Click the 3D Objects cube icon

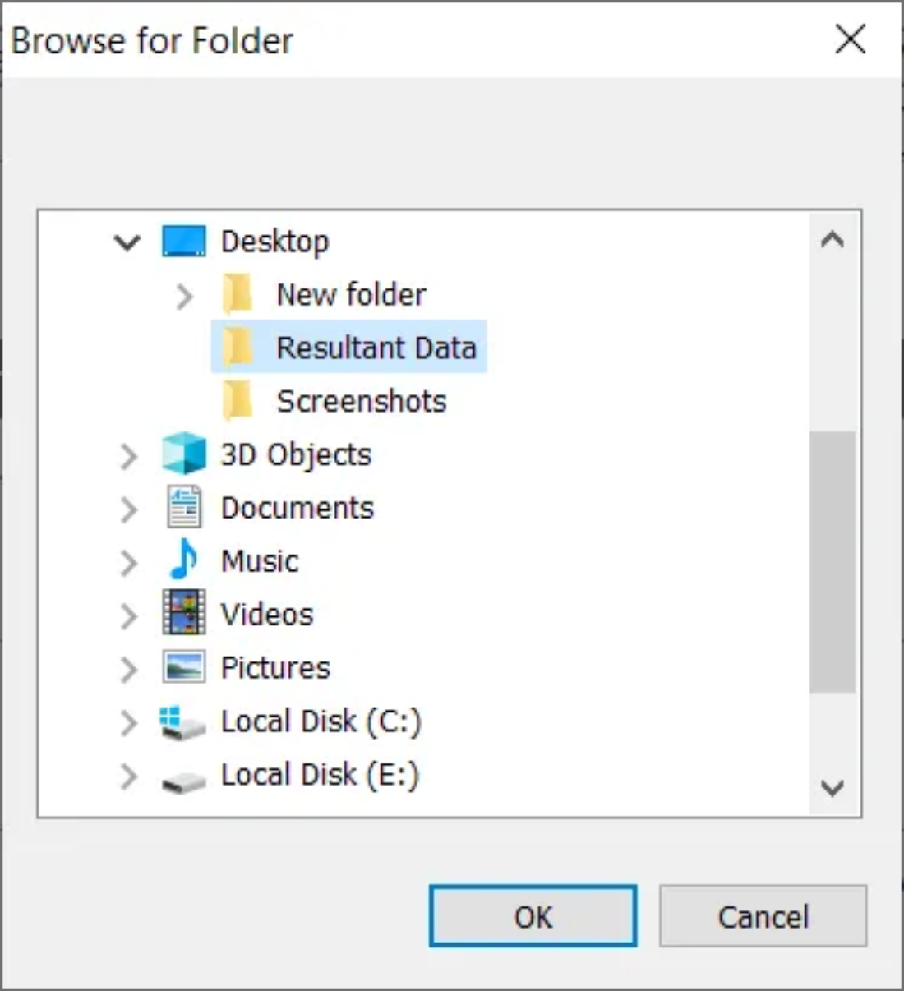pyautogui.click(x=183, y=454)
